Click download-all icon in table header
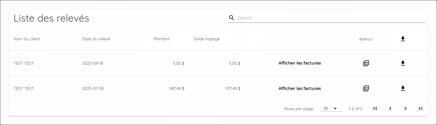 pos(403,39)
